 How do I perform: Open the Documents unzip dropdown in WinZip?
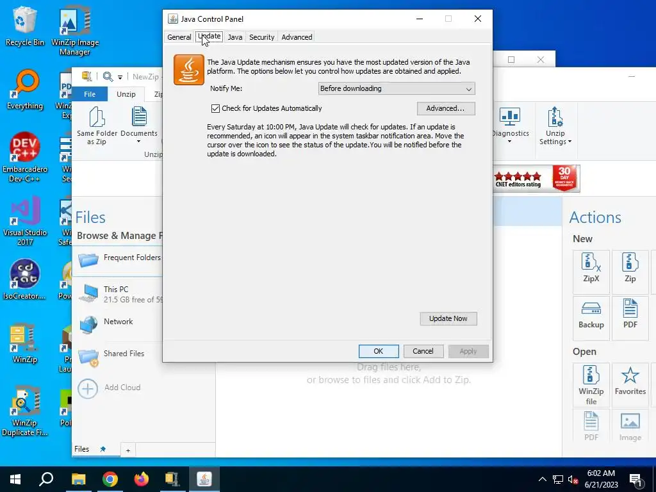(x=139, y=126)
